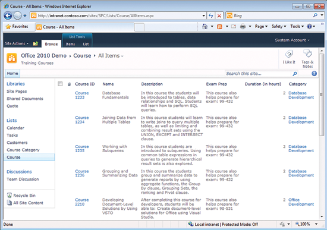Open the Tools menu dropdown
The width and height of the screenshot is (327, 230).
[x=297, y=27]
